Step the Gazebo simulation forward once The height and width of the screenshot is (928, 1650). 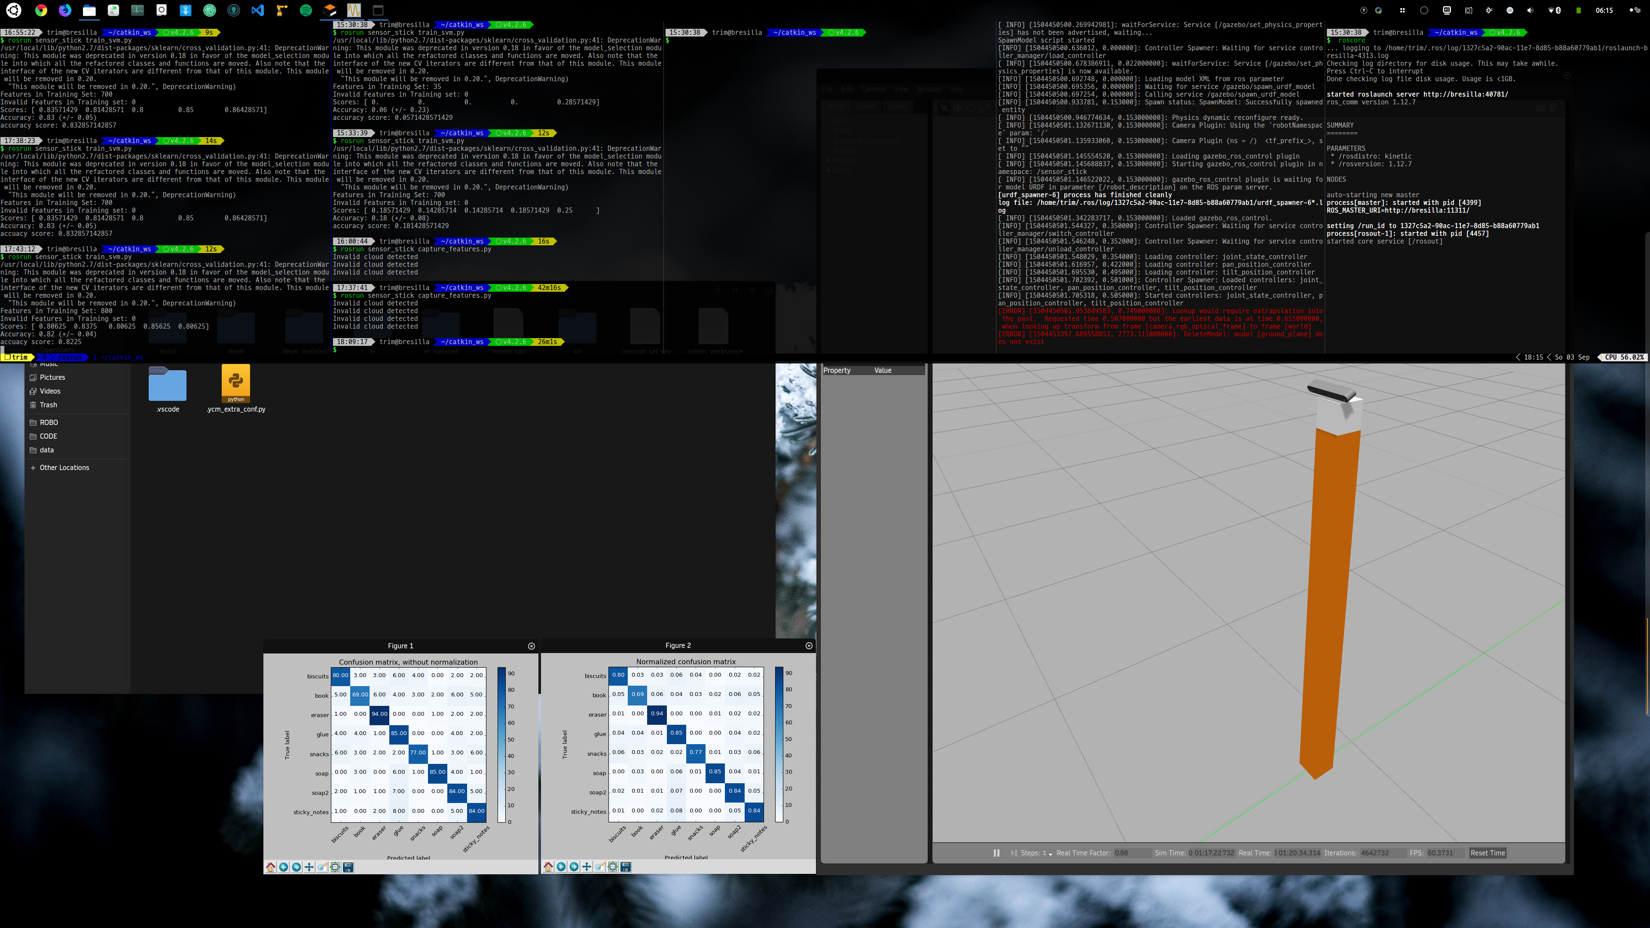click(1014, 853)
